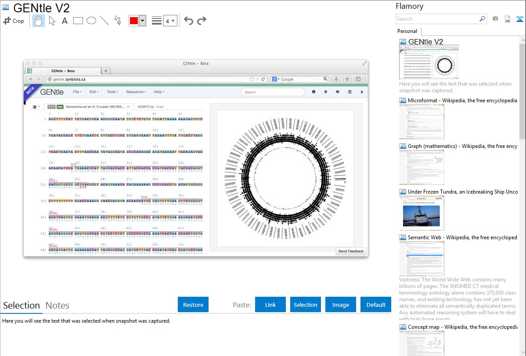The image size is (526, 356).
Task: Open the Help menu in GENtle
Action: pos(159,92)
